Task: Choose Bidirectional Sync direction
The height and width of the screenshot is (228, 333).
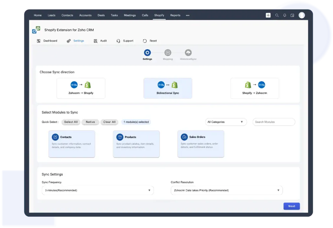Action: (168, 88)
